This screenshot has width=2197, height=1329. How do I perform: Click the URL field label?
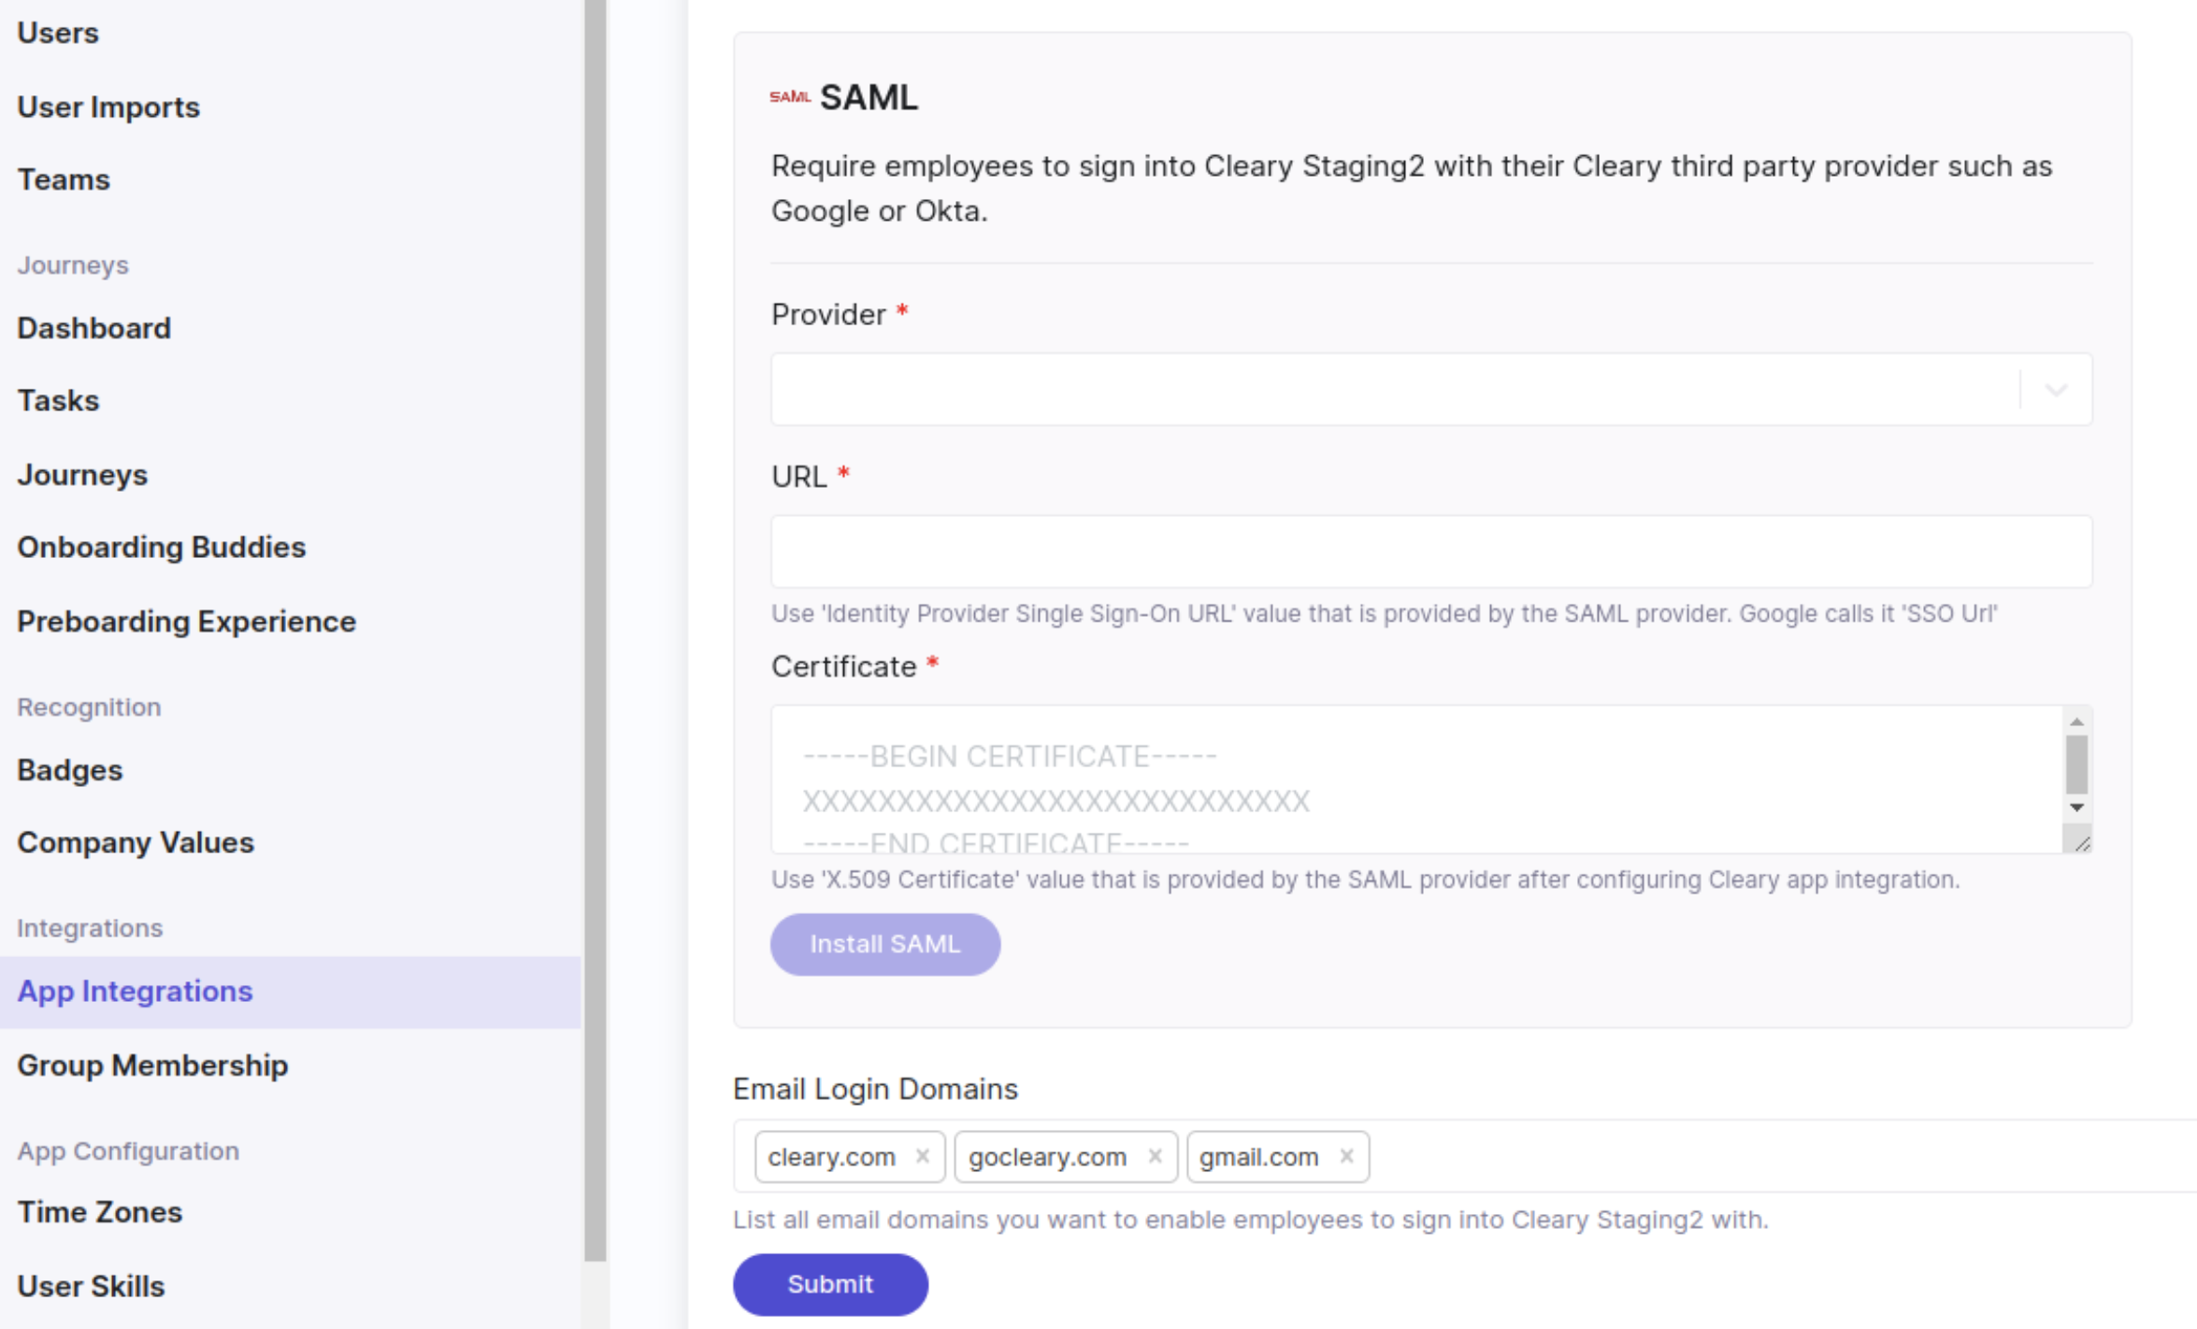click(799, 477)
